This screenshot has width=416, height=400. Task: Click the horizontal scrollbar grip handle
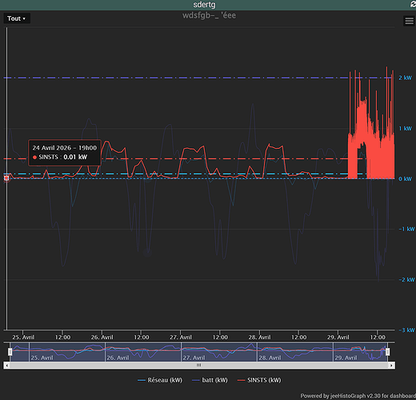coord(198,366)
